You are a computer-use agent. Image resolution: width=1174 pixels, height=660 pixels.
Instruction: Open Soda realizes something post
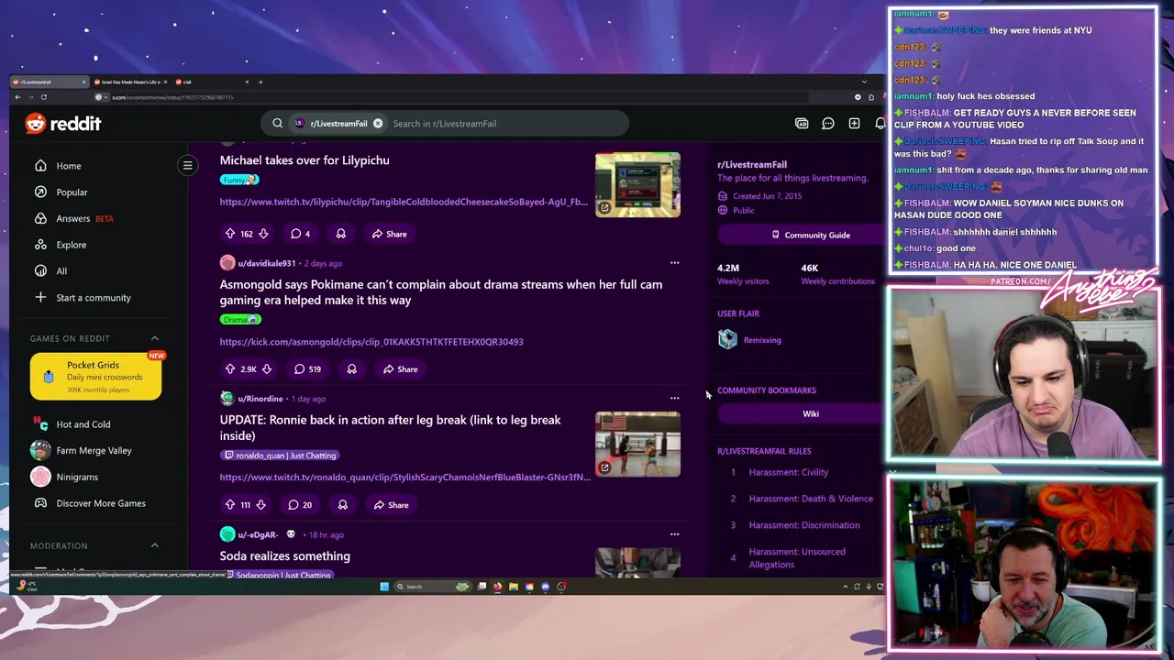pyautogui.click(x=284, y=556)
